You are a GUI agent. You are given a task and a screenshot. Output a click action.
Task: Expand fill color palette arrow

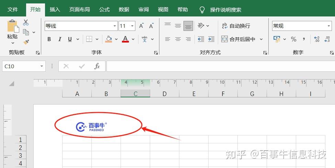(x=116, y=39)
